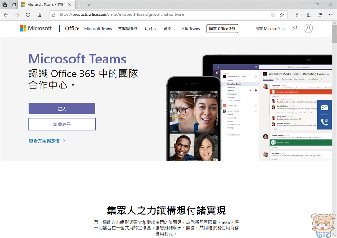Expand the 所有 Microsoft dropdown
The width and height of the screenshot is (337, 238).
click(x=269, y=29)
